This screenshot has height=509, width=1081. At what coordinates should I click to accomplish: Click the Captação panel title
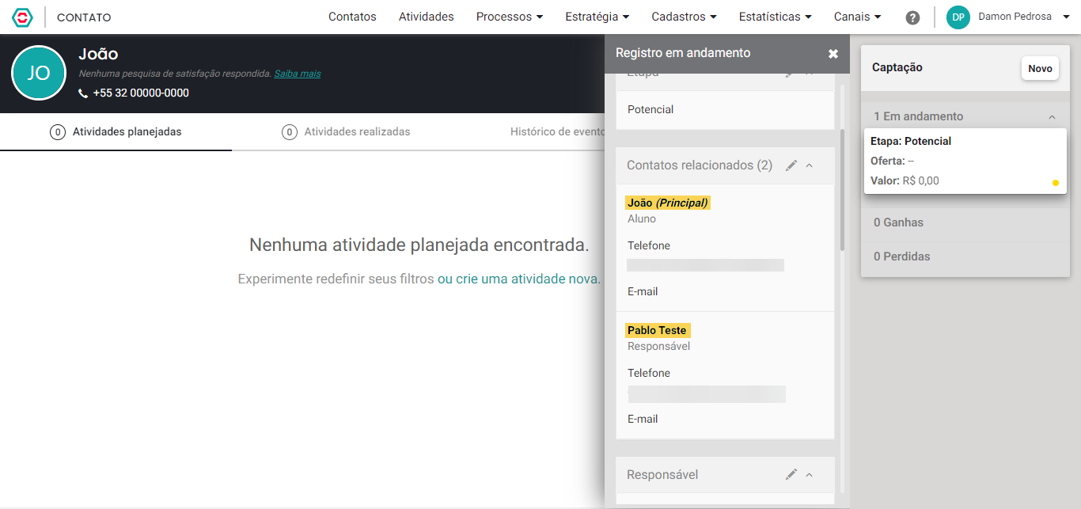(897, 68)
